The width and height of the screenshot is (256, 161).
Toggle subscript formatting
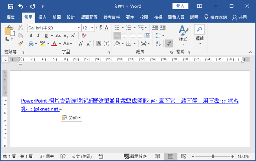click(x=66, y=36)
